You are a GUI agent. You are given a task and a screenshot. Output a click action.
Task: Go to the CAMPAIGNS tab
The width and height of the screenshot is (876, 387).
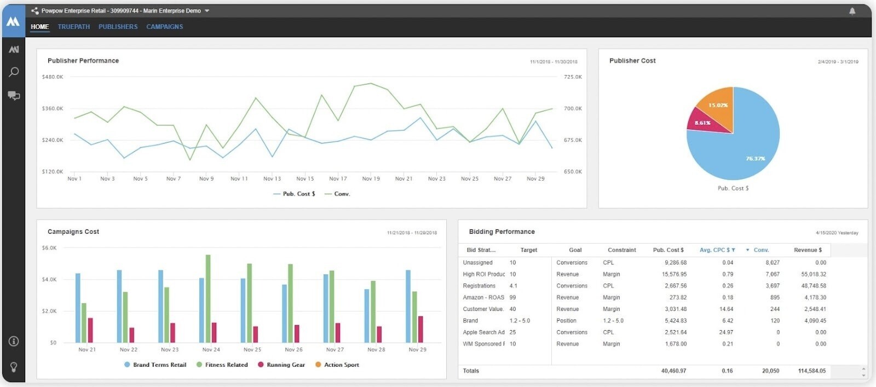pos(164,27)
